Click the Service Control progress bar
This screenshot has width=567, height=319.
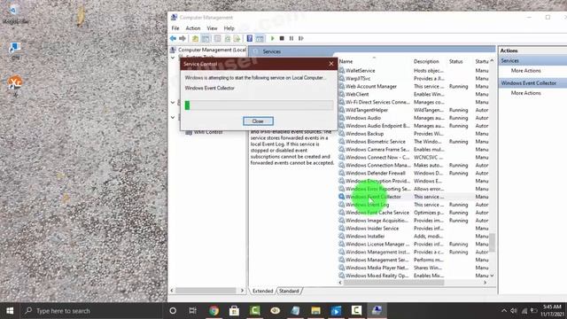[x=259, y=105]
